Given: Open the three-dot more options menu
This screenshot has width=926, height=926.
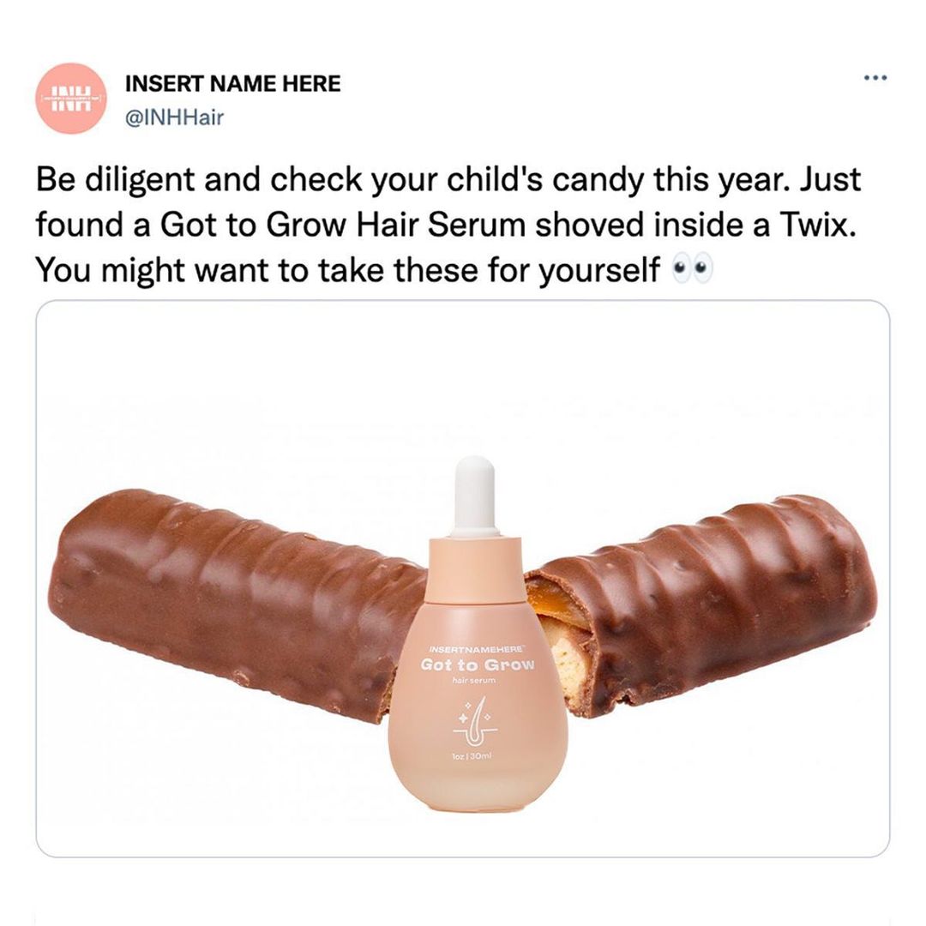Looking at the screenshot, I should (875, 77).
